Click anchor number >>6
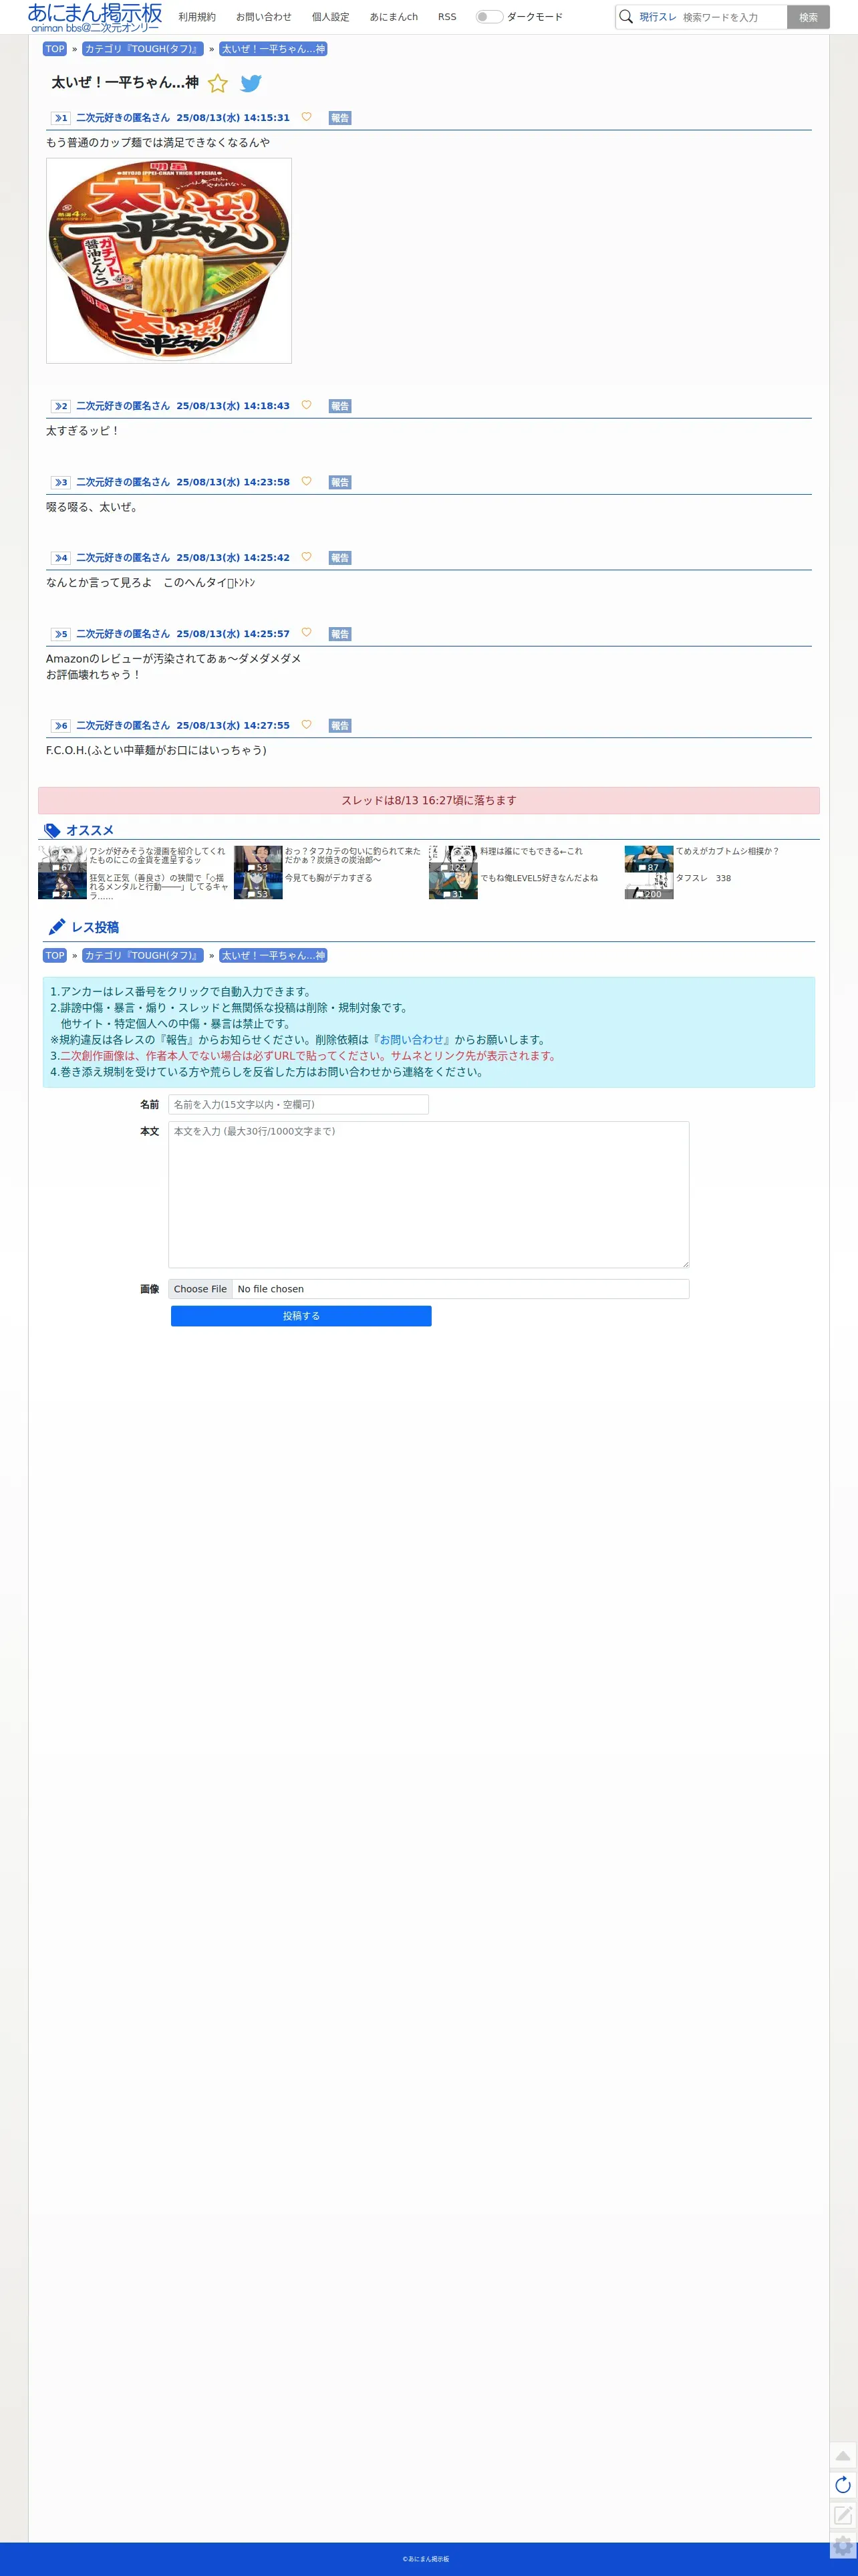 point(61,726)
